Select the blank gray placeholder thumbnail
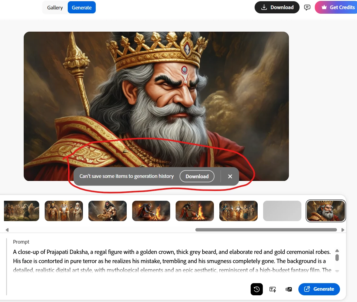The width and height of the screenshot is (357, 302). 282,211
